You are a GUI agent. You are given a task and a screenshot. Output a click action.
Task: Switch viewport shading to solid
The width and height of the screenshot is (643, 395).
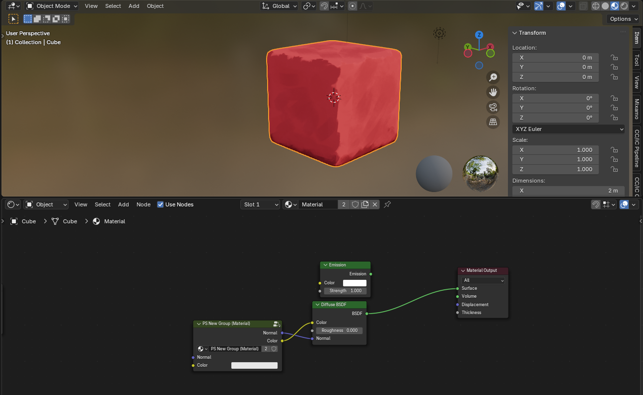(605, 6)
